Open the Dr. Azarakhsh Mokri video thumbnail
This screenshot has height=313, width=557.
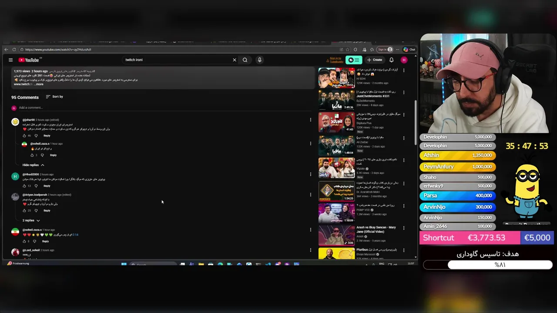point(336,190)
